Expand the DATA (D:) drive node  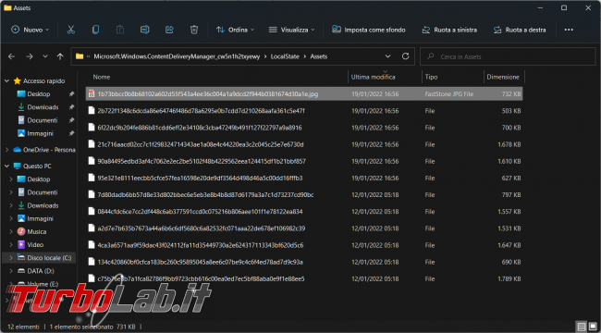tap(11, 271)
